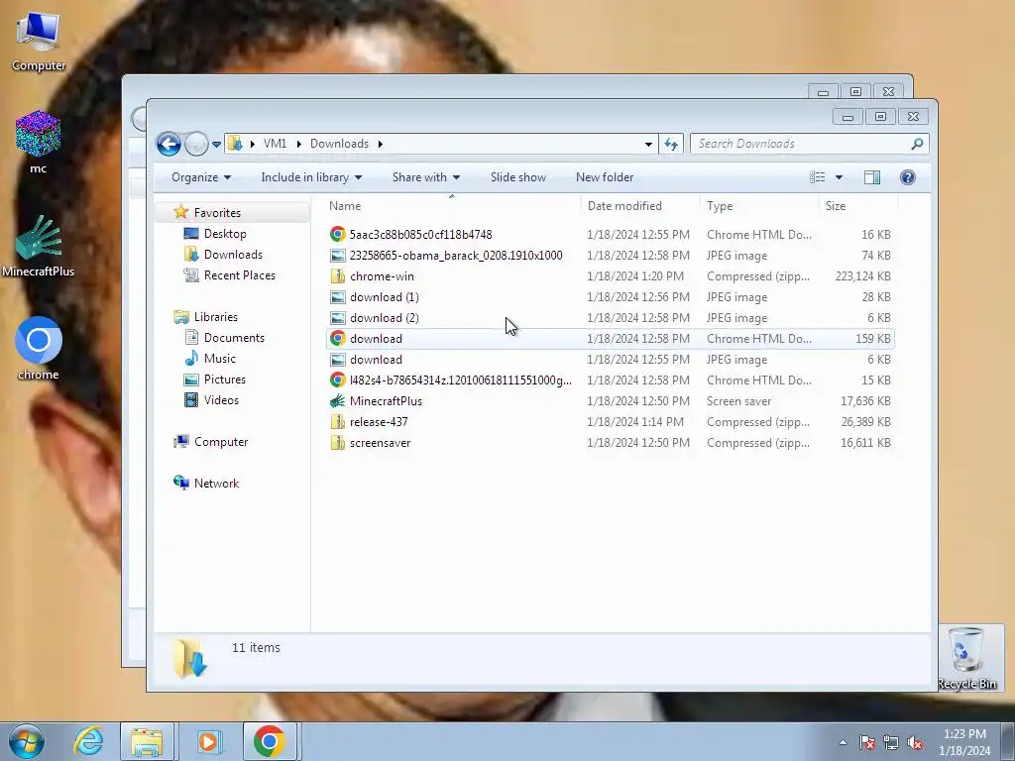The image size is (1015, 761).
Task: Click the Slide show button
Action: 517,177
